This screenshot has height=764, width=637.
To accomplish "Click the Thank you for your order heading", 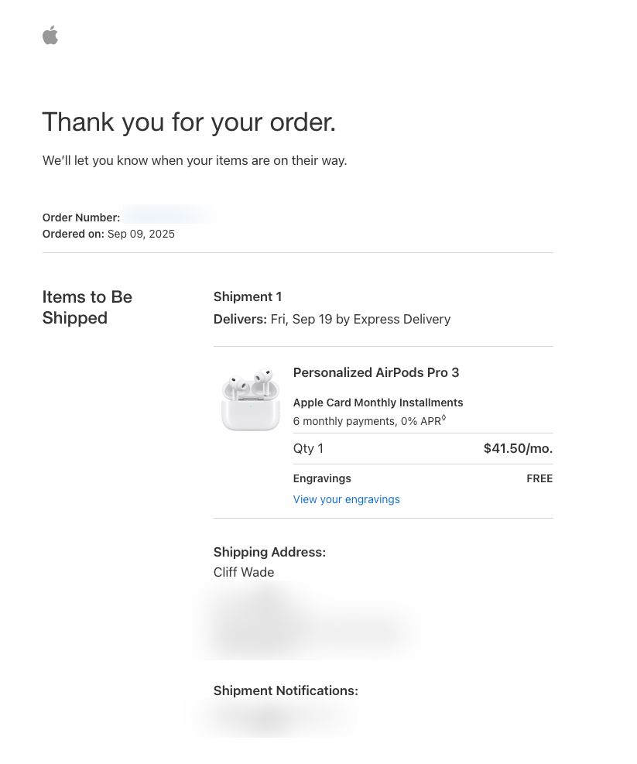I will pyautogui.click(x=189, y=122).
